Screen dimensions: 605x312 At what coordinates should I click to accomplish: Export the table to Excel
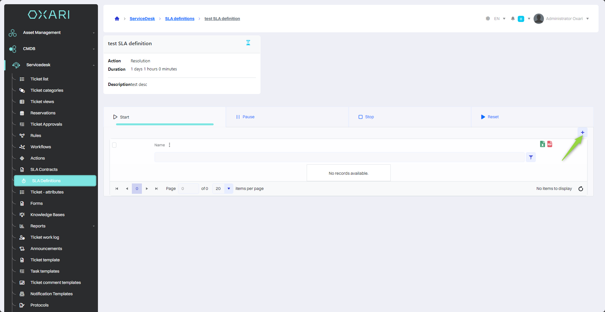(x=542, y=144)
